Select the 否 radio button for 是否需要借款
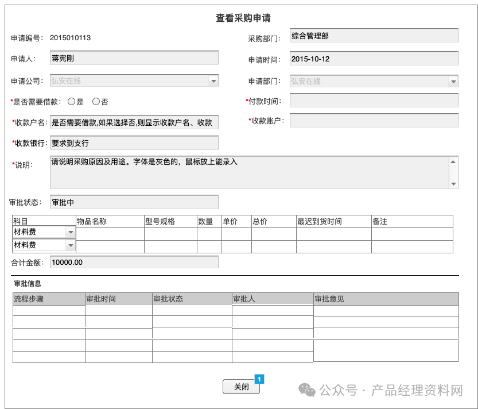This screenshot has width=478, height=409. [x=96, y=101]
